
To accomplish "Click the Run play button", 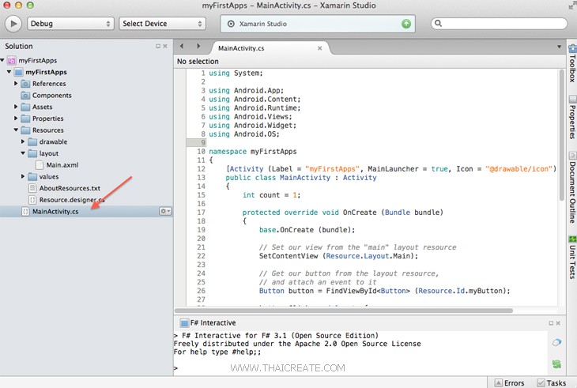I will click(13, 24).
